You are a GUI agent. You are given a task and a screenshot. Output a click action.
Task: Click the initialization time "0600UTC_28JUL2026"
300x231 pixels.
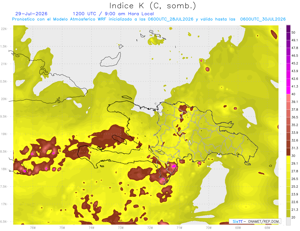tap(171, 19)
